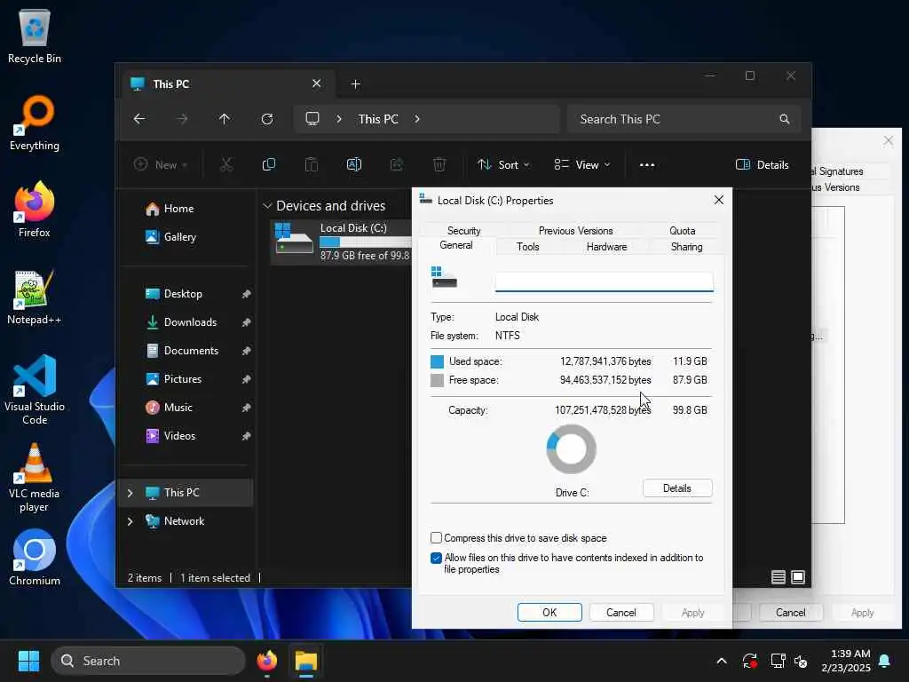Open notification bell in taskbar
This screenshot has width=909, height=682.
click(885, 661)
